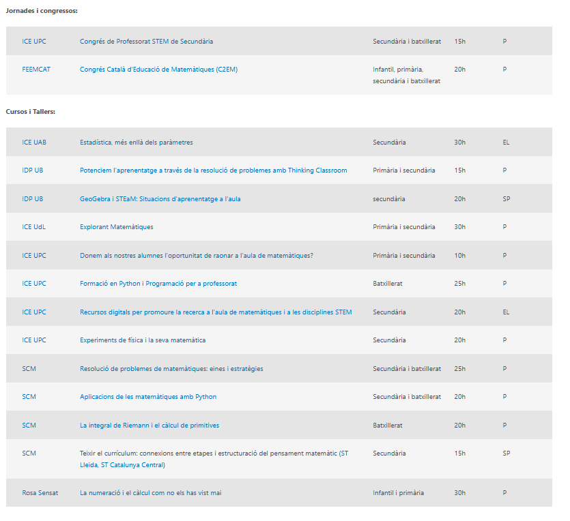The width and height of the screenshot is (570, 521).
Task: Open La integral de Riemann i el càlcul de primitives
Action: point(149,426)
